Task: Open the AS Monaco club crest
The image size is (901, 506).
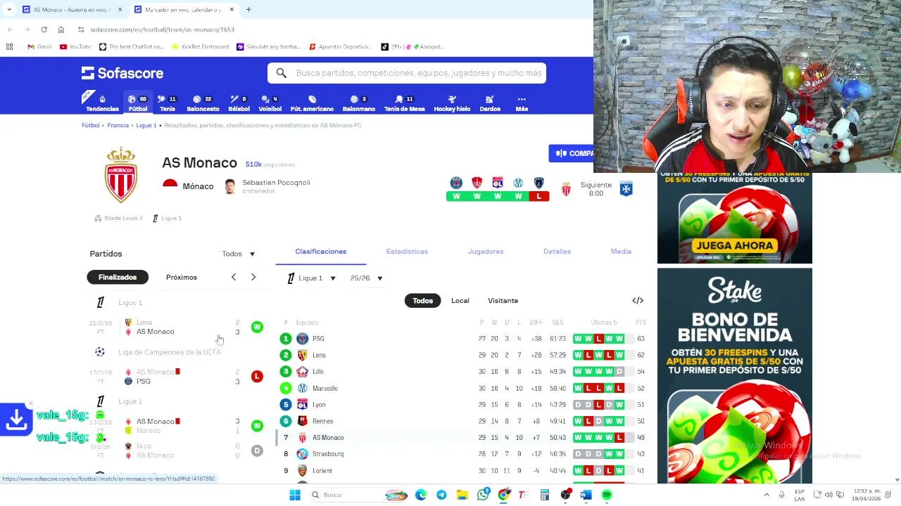Action: click(121, 175)
